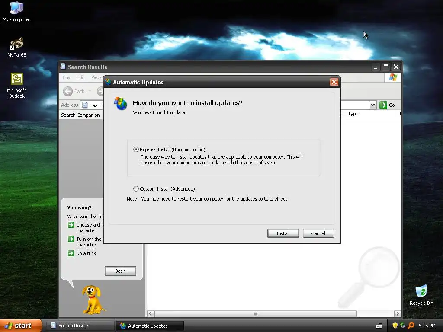443x332 pixels.
Task: Cancel the Automatic Updates dialog
Action: pos(318,233)
